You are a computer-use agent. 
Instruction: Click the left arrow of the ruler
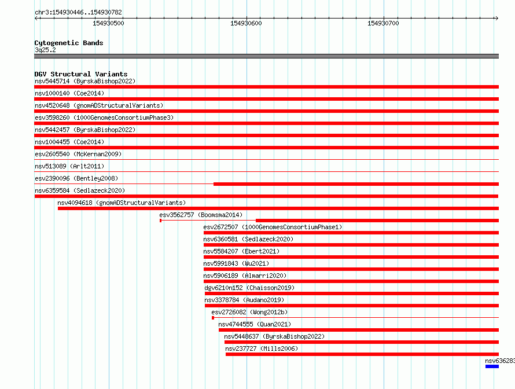36,19
